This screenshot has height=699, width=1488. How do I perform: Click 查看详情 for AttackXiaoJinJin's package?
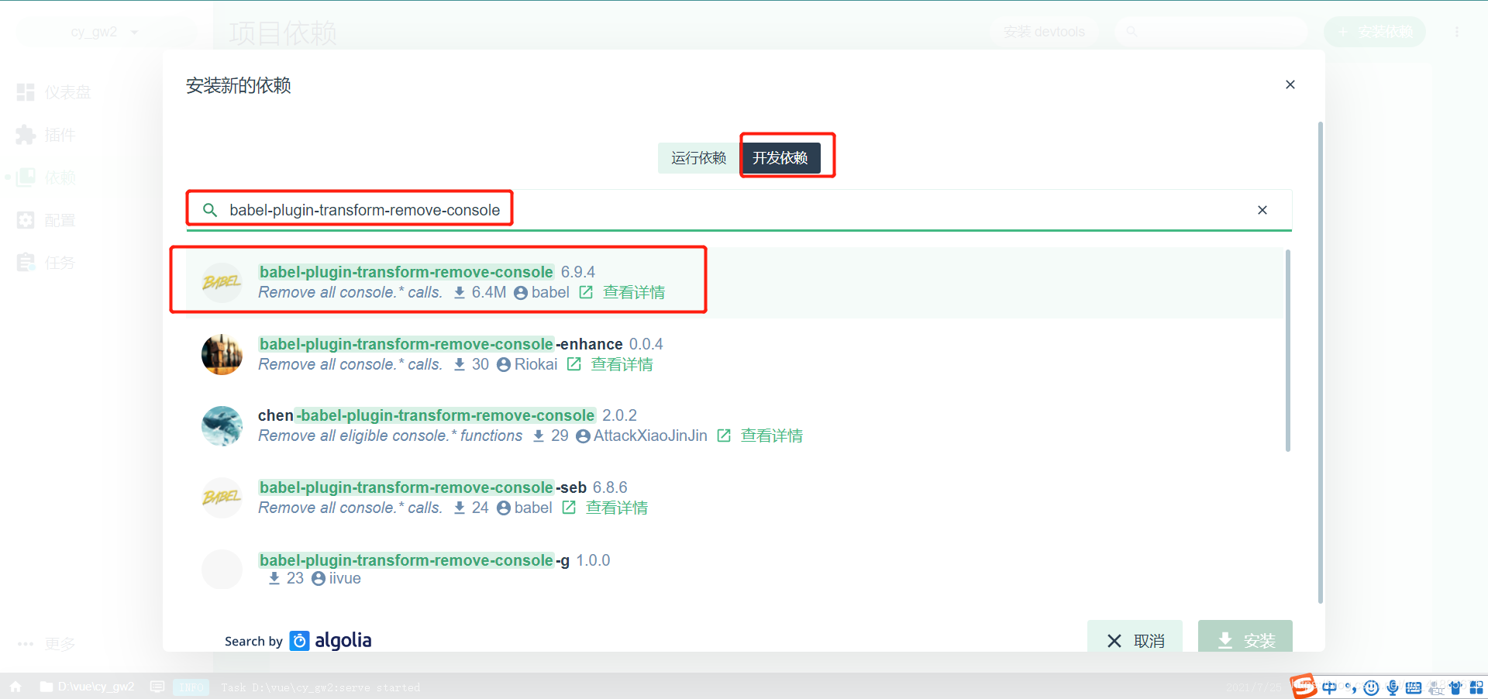coord(772,436)
